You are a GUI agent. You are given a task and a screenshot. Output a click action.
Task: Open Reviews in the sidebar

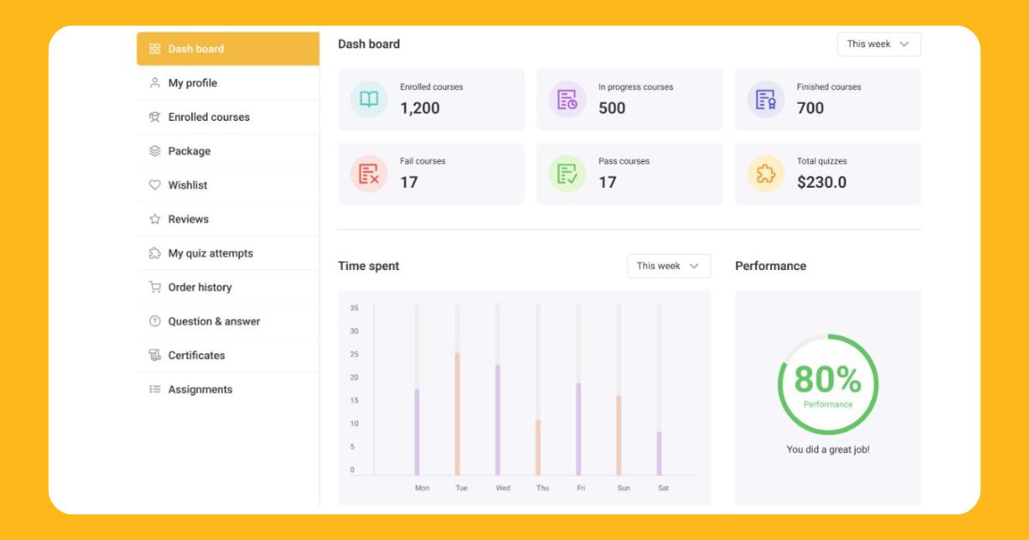click(x=228, y=219)
